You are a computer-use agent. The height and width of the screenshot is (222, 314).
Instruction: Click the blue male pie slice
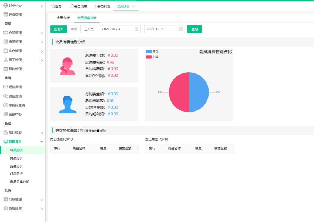(199, 92)
